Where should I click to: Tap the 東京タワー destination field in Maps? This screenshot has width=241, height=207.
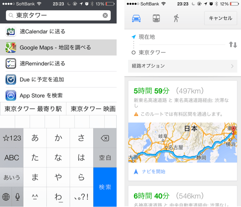(182, 52)
